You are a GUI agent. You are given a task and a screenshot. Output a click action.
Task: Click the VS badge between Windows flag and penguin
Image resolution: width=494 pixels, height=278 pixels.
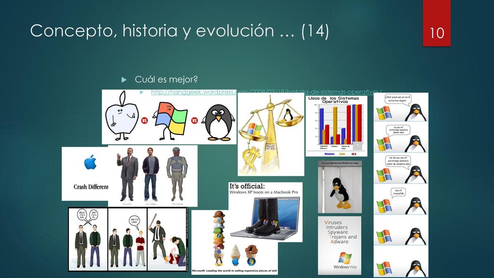194,120
